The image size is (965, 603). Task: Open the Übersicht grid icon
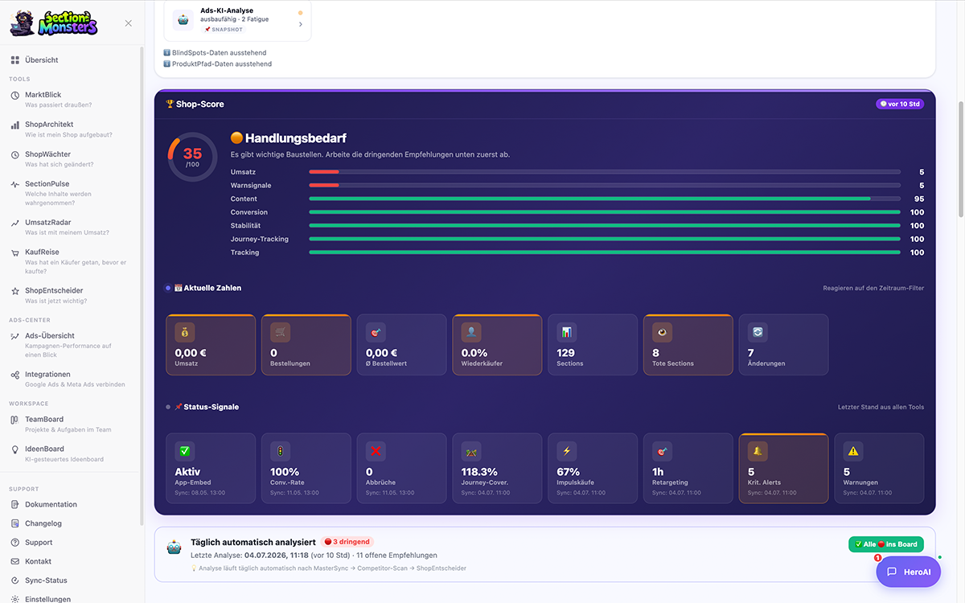[15, 60]
